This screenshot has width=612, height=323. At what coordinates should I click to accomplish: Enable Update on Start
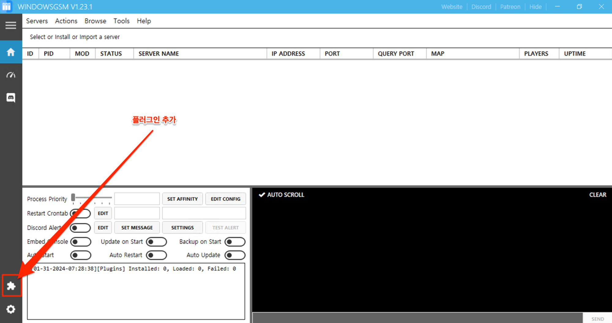click(156, 242)
